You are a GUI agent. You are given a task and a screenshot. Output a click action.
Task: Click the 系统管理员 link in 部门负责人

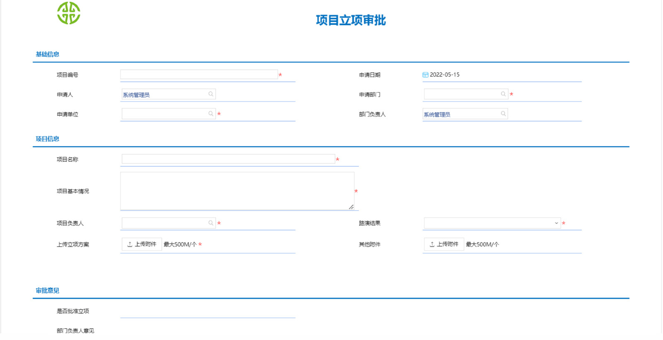coord(437,115)
